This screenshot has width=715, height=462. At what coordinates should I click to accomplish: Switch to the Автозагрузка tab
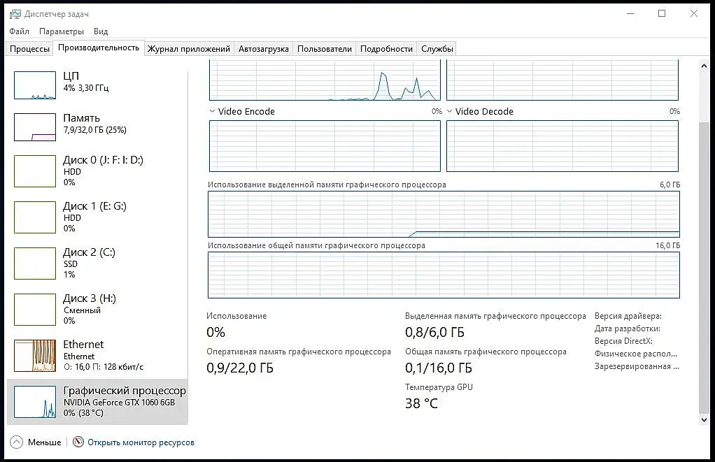pos(264,49)
